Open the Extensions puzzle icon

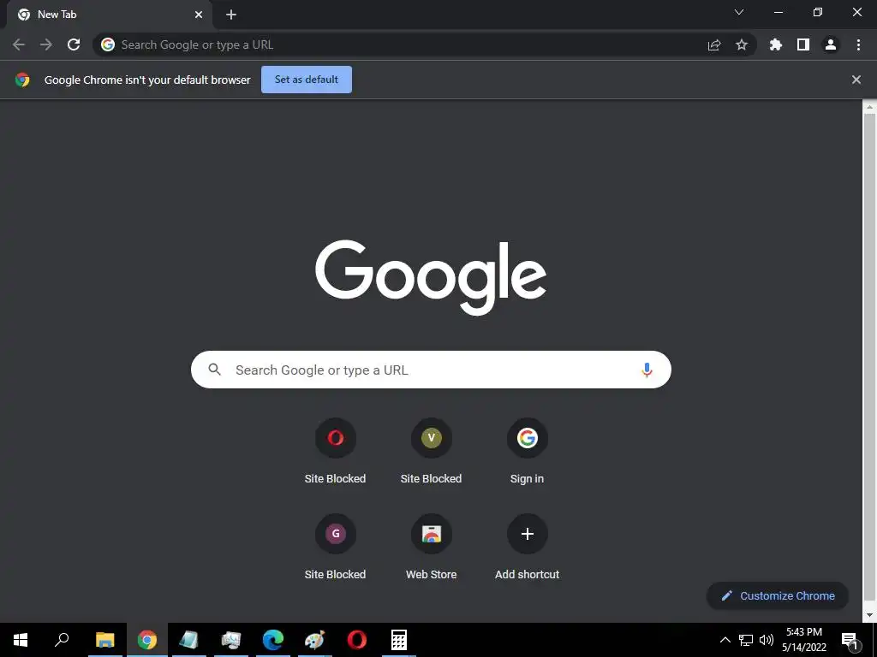pyautogui.click(x=776, y=44)
